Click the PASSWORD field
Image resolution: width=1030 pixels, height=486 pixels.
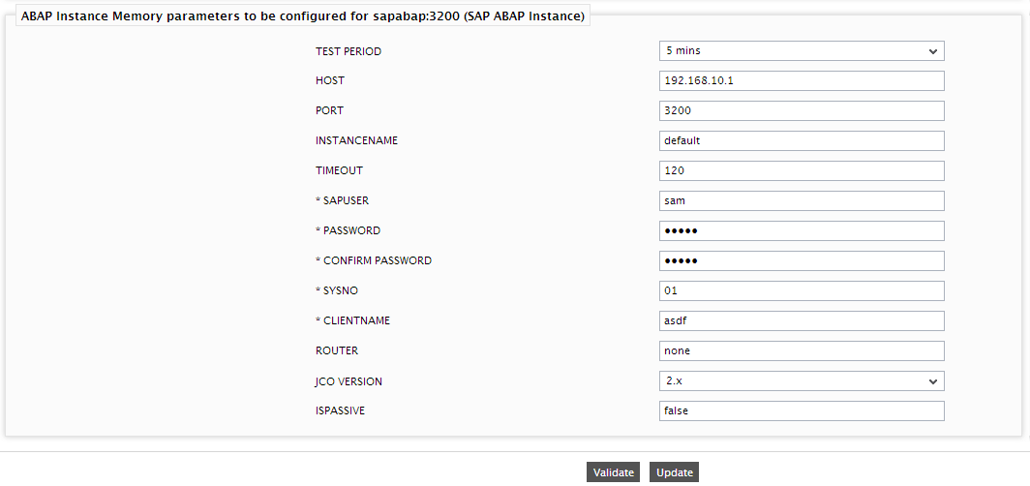point(802,230)
